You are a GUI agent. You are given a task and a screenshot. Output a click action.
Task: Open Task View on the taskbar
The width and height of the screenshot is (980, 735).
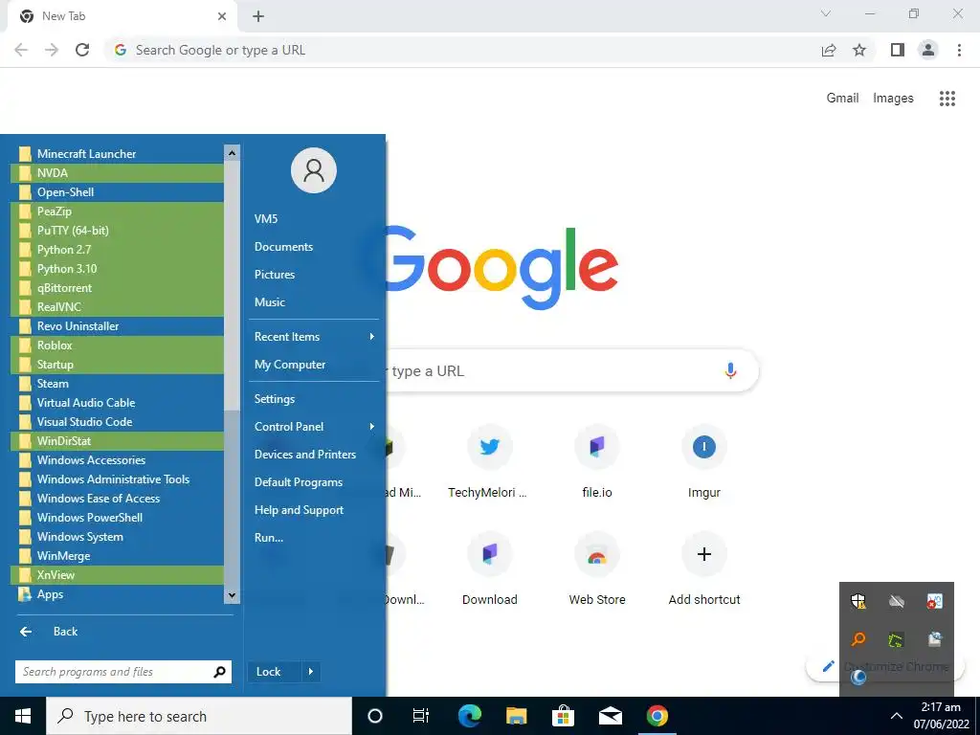[x=421, y=716]
